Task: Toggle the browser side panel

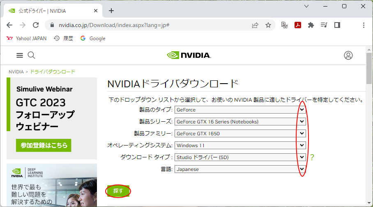Action: coord(337,25)
